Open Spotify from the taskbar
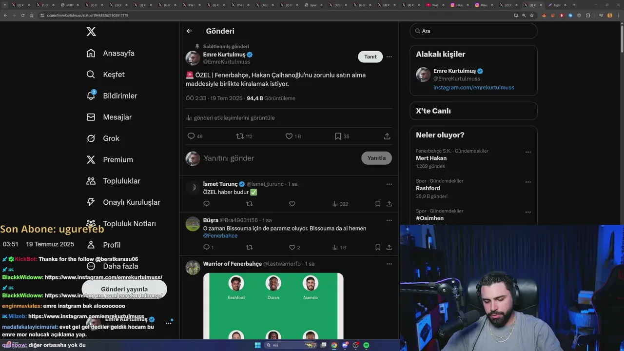This screenshot has width=624, height=351. (366, 345)
